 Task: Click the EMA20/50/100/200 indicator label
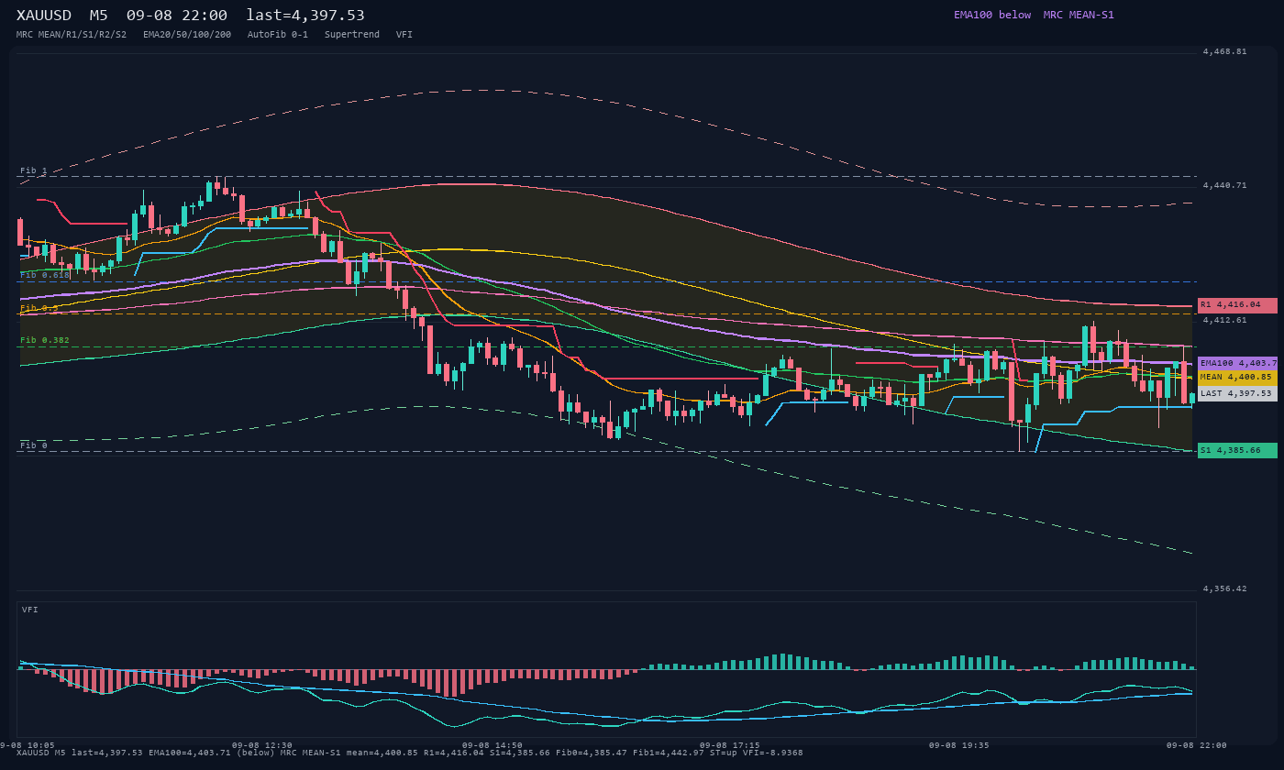(x=187, y=35)
